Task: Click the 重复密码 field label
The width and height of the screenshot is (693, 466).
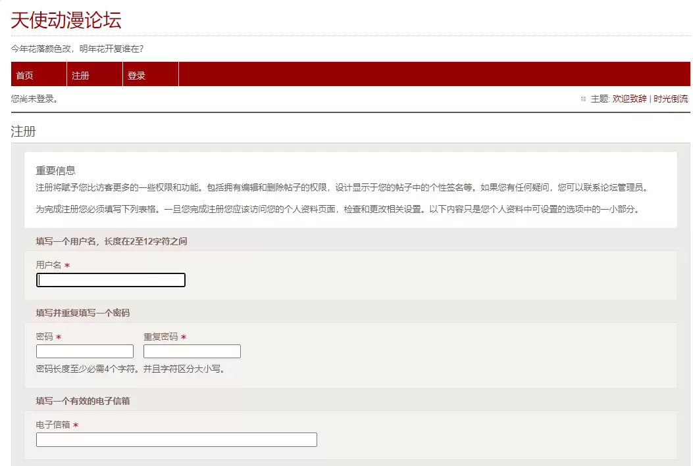Action: (x=161, y=337)
